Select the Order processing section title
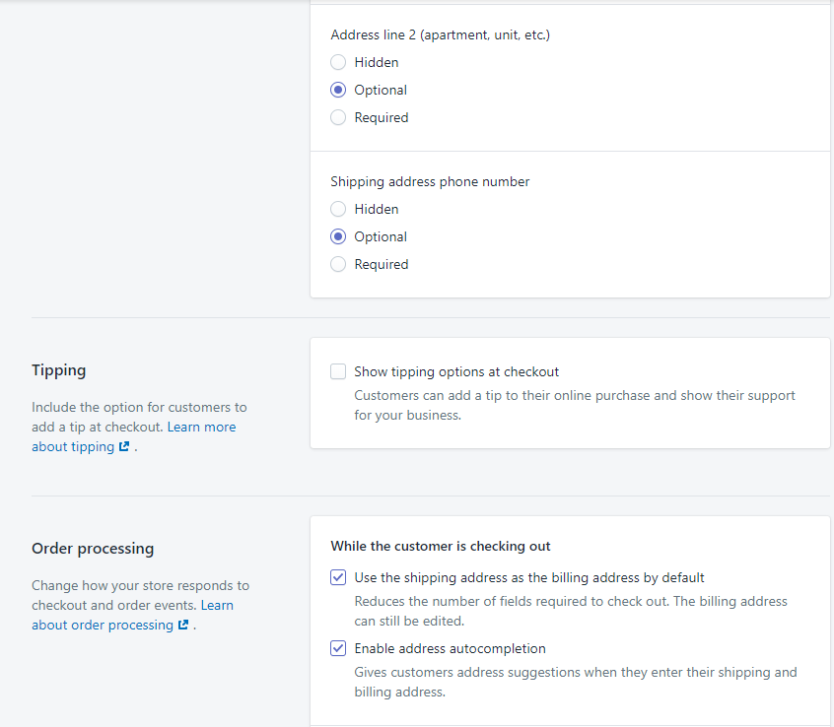Screen dimensions: 834x727 pos(93,549)
